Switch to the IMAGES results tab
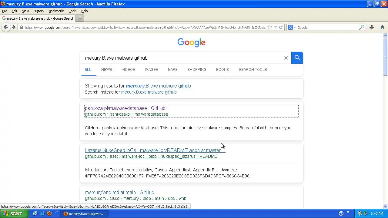This screenshot has height=218, width=388. (x=151, y=70)
